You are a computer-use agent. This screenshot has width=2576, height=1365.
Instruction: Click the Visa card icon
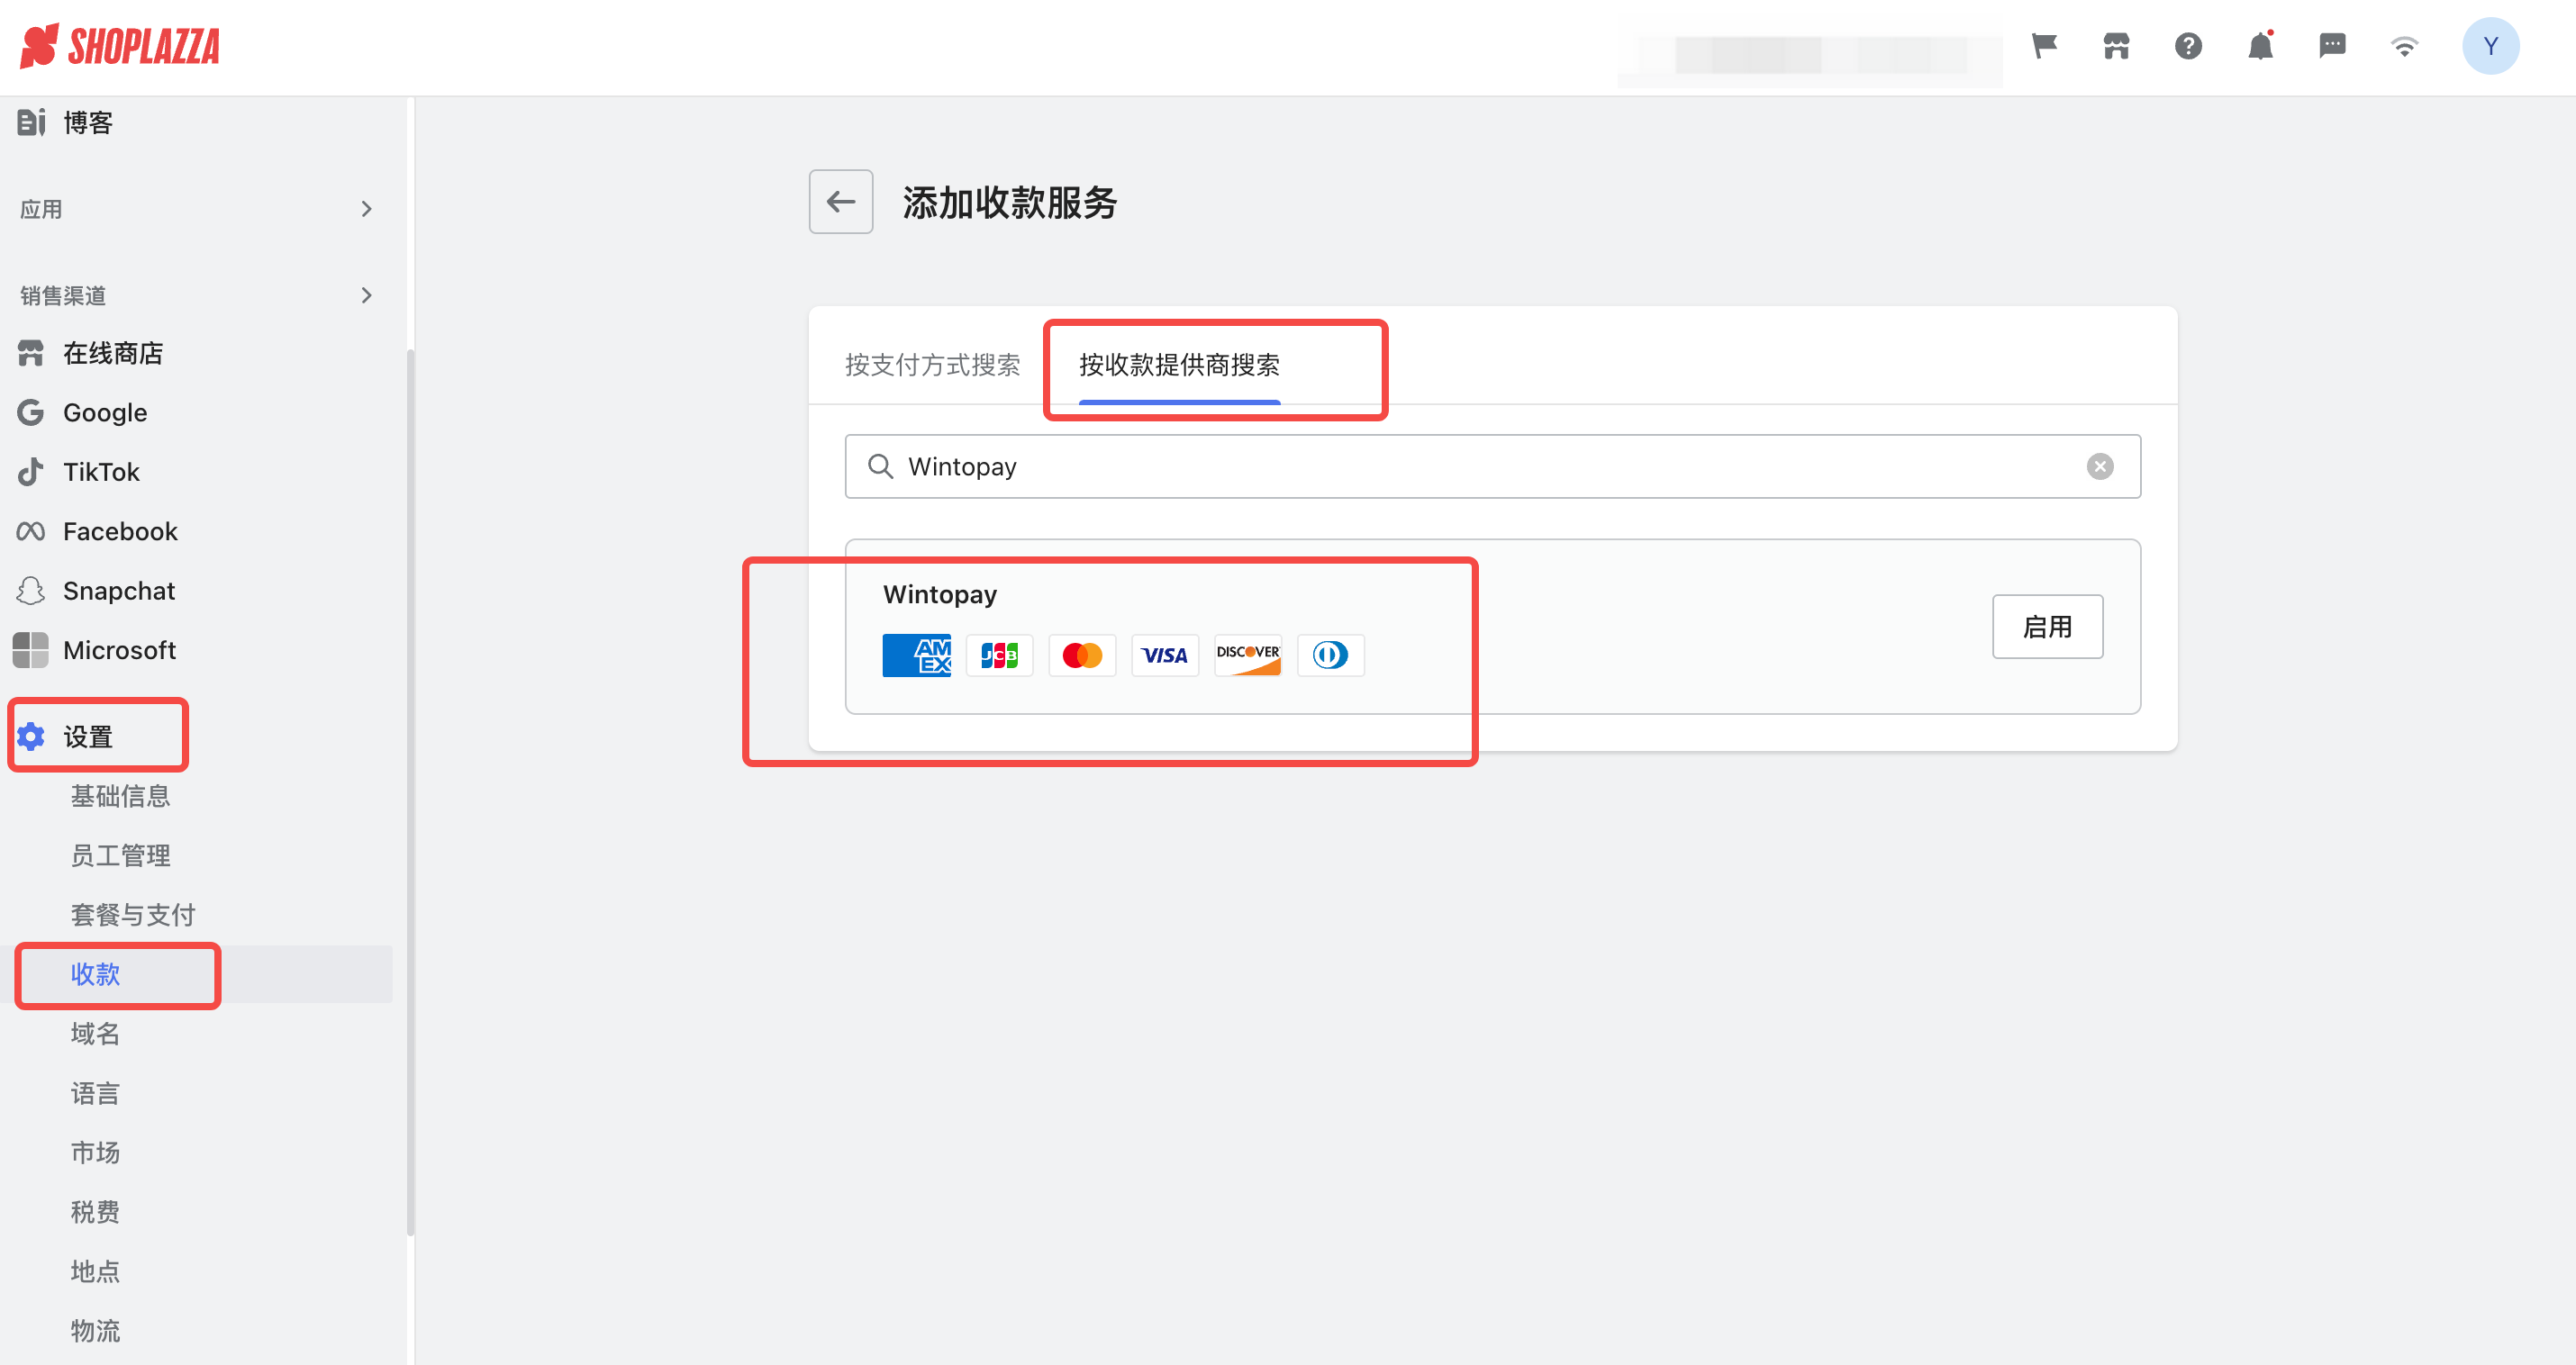(1165, 655)
